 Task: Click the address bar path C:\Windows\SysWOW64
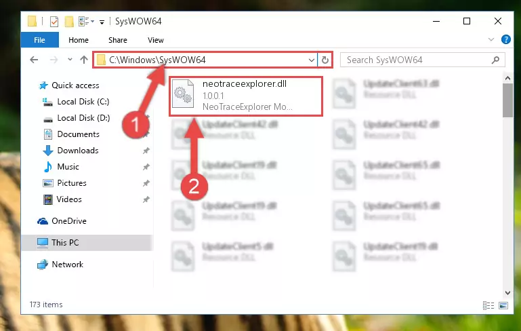pos(157,60)
